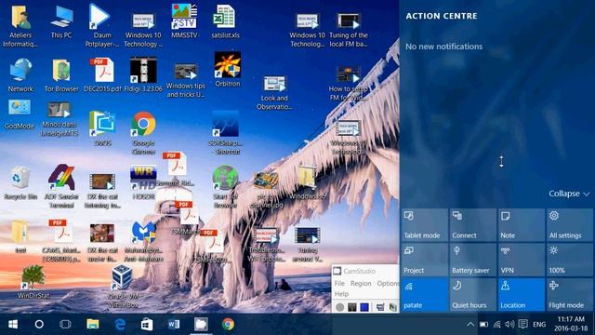Open the Windows tips and tricks video
The image size is (595, 335).
pyautogui.click(x=186, y=81)
